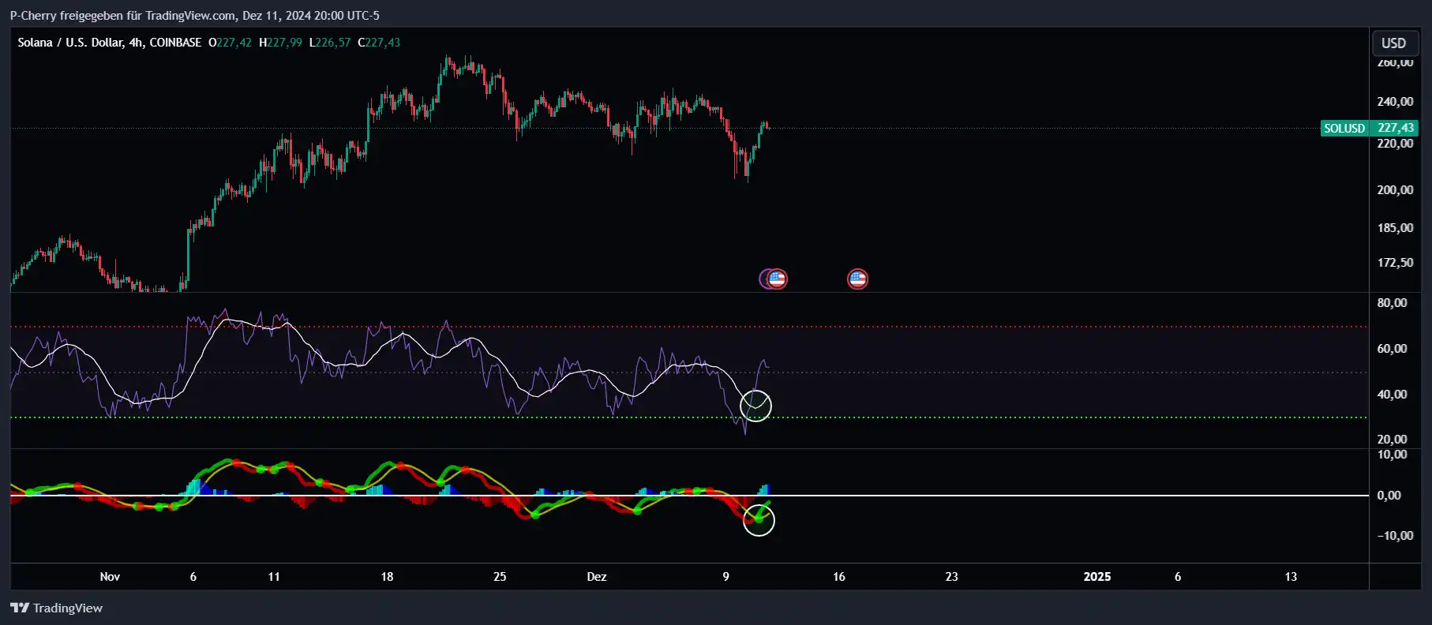Click the TradingView logo
The width and height of the screenshot is (1432, 625).
click(56, 608)
